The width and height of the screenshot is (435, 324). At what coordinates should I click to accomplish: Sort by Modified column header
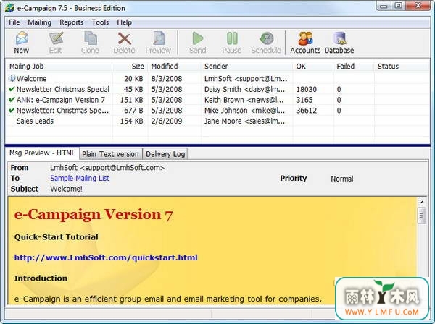coord(175,66)
